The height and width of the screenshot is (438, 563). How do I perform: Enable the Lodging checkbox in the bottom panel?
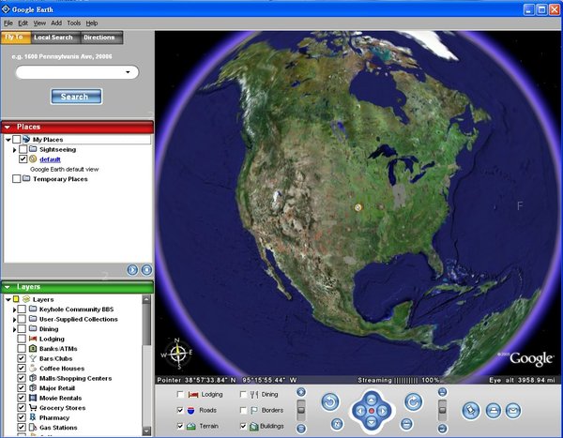[x=180, y=394]
